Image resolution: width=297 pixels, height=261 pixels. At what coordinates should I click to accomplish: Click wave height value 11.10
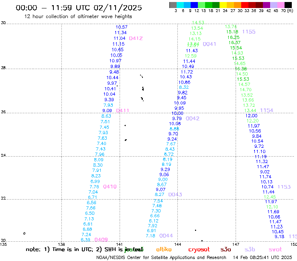[260, 152]
